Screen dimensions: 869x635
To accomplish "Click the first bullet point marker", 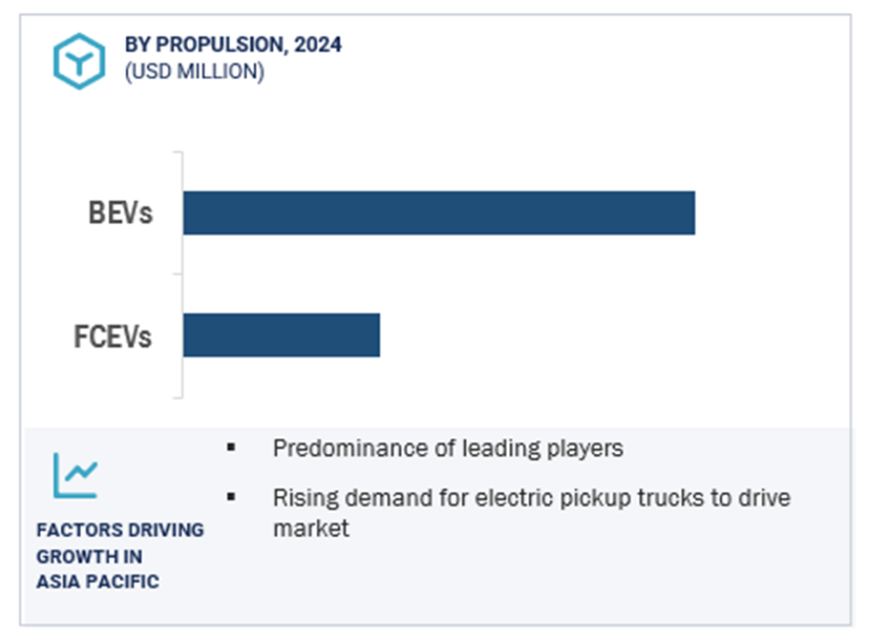I will tap(231, 447).
